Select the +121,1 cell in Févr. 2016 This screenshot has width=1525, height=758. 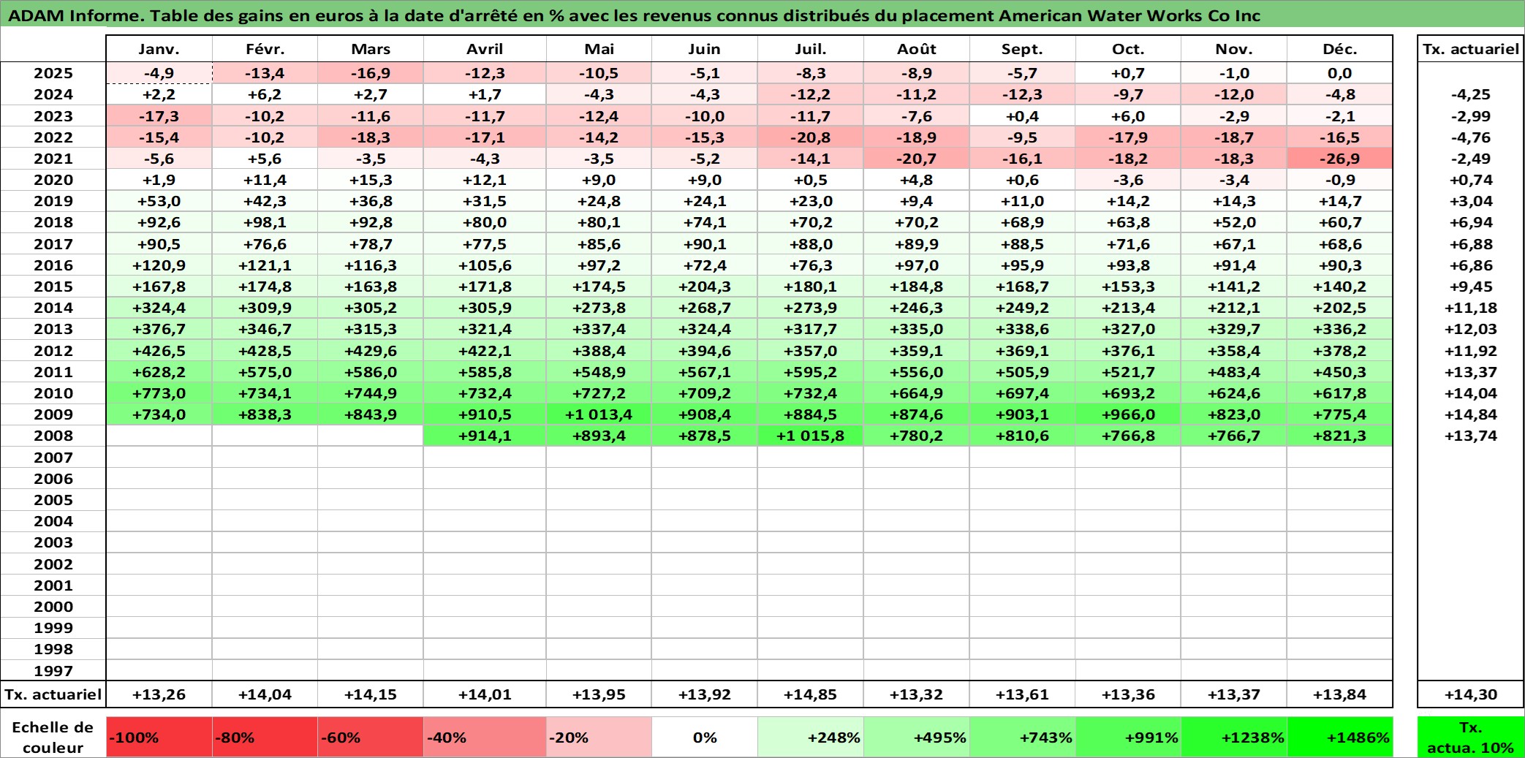pos(265,265)
